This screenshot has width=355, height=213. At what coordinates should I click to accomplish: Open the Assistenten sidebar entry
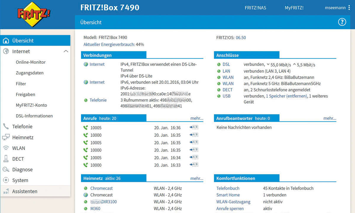coord(35,191)
